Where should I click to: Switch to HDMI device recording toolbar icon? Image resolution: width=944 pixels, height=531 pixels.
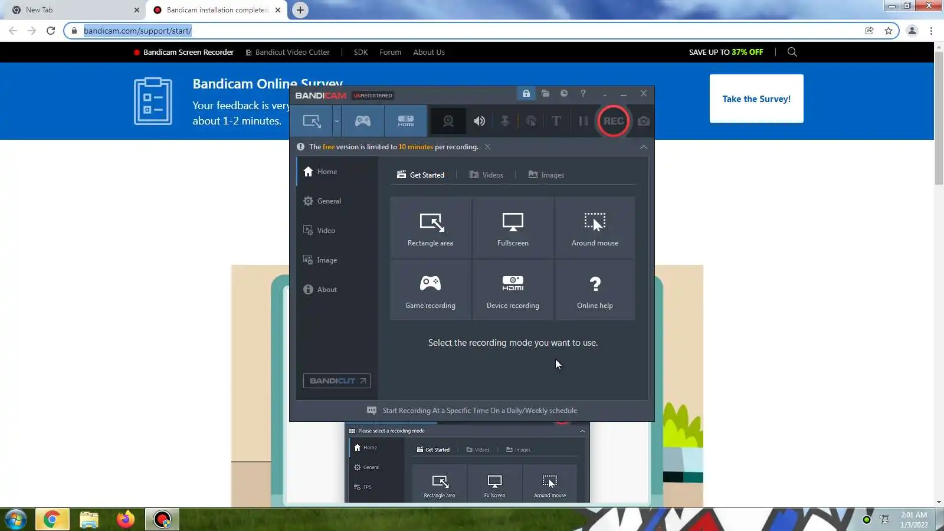tap(406, 121)
